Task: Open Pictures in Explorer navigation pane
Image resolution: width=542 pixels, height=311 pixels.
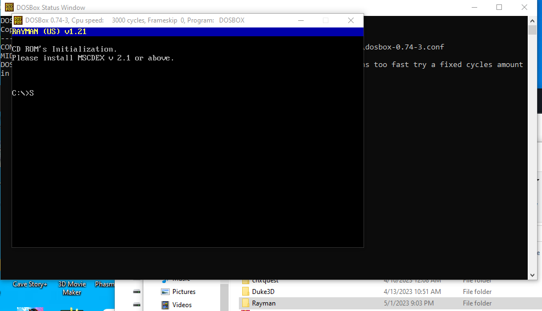Action: (183, 292)
